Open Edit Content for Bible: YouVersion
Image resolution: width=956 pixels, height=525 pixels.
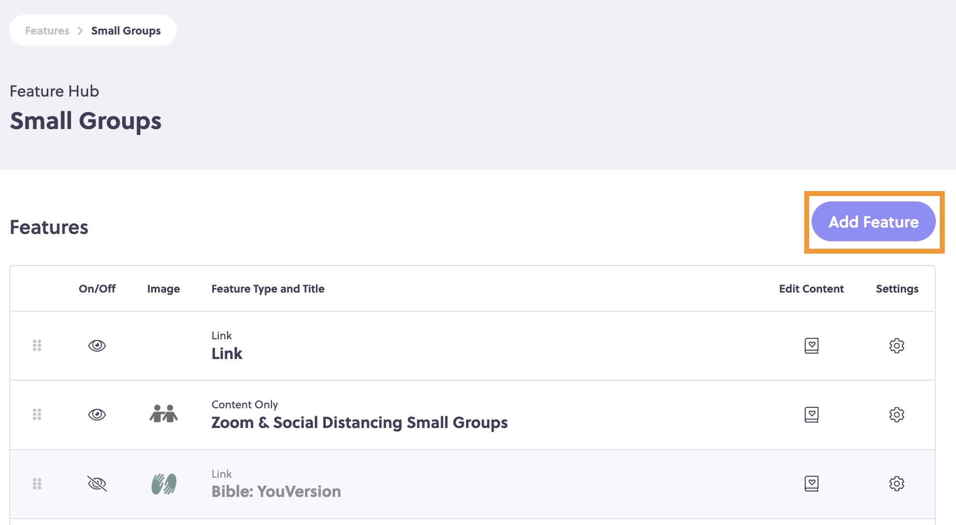pos(811,484)
